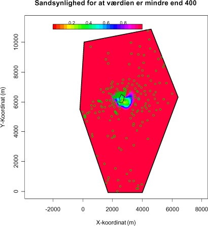Click the rightmost corner of the red boundary polygon
Image resolution: width=208 pixels, height=226 pixels.
pyautogui.click(x=178, y=97)
